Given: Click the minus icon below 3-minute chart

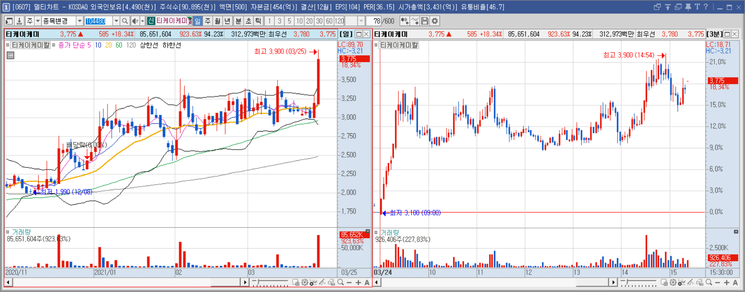Looking at the screenshot, I should [718, 283].
